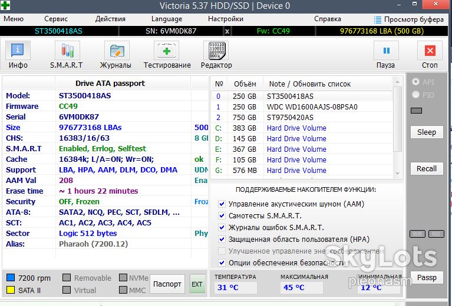Open the Language menu
452x306 pixels.
167,19
